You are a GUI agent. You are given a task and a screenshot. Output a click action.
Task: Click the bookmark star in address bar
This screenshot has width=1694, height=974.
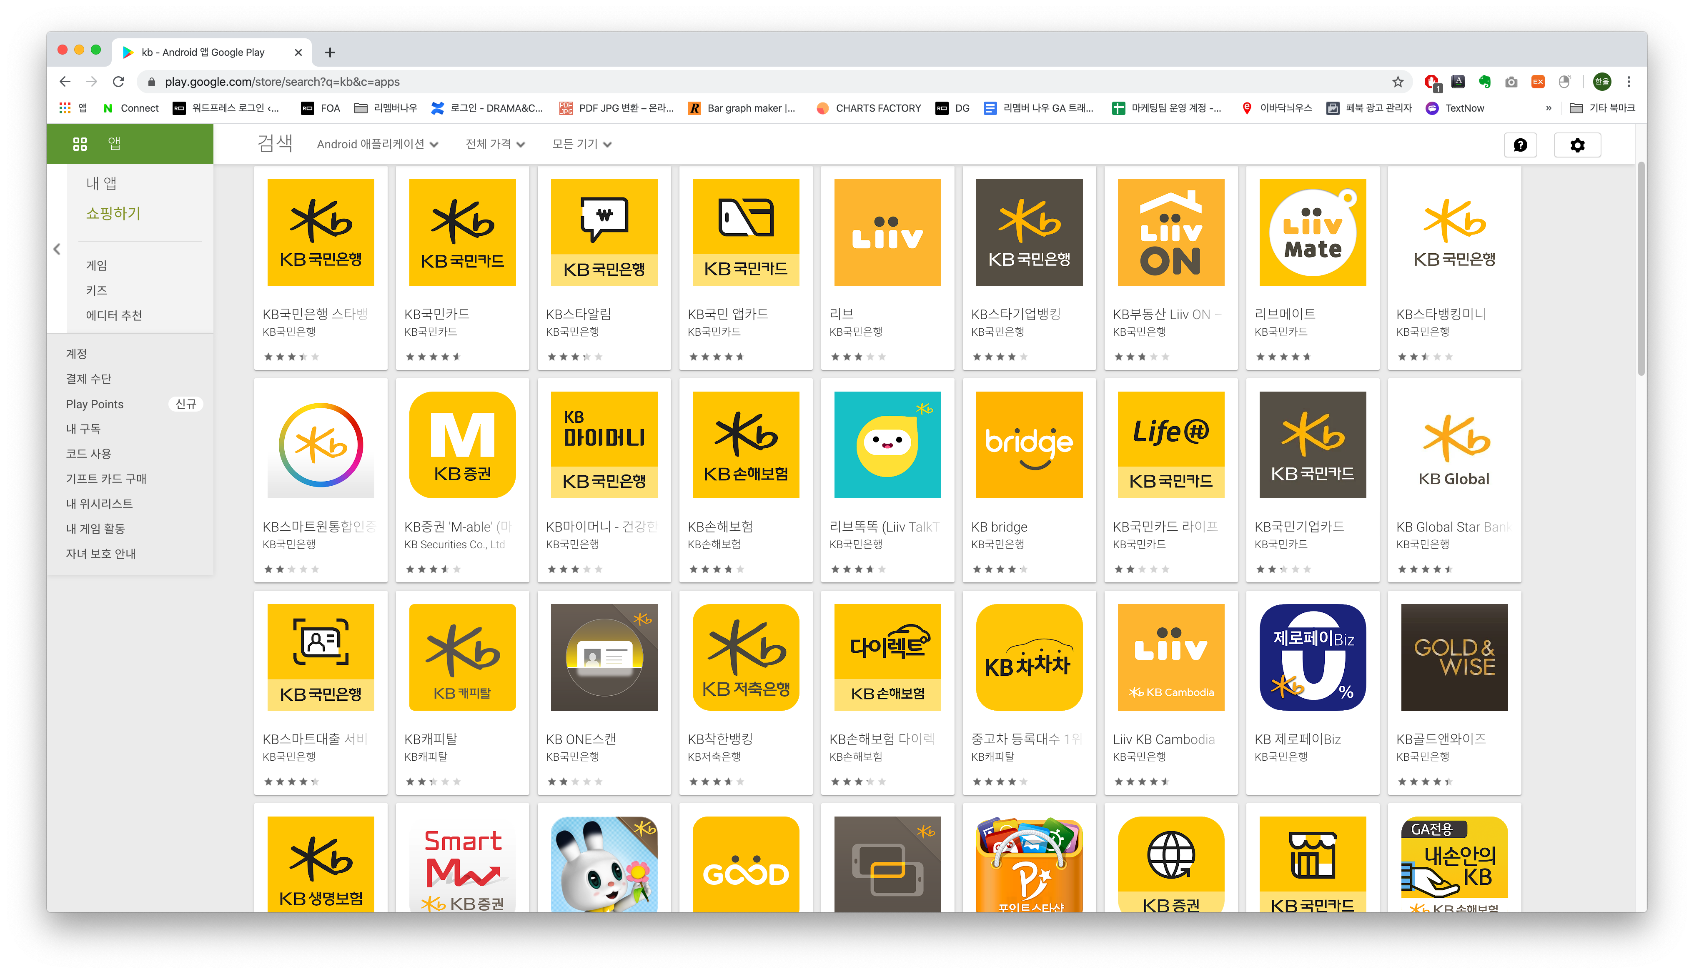pyautogui.click(x=1398, y=82)
